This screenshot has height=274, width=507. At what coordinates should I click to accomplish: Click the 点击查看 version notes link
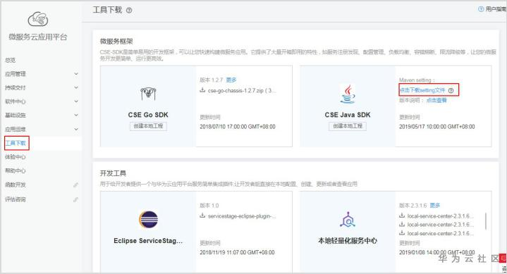click(x=436, y=100)
